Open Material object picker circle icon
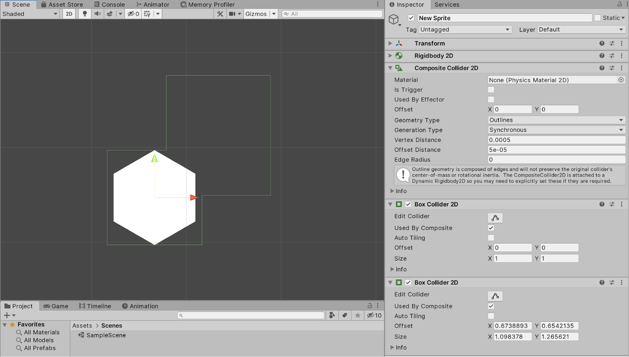Image resolution: width=629 pixels, height=357 pixels. [x=621, y=80]
